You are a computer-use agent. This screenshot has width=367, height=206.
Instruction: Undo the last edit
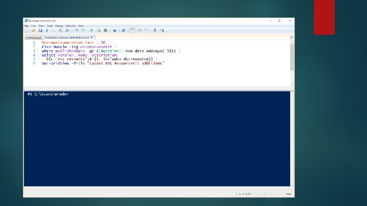coord(76,31)
